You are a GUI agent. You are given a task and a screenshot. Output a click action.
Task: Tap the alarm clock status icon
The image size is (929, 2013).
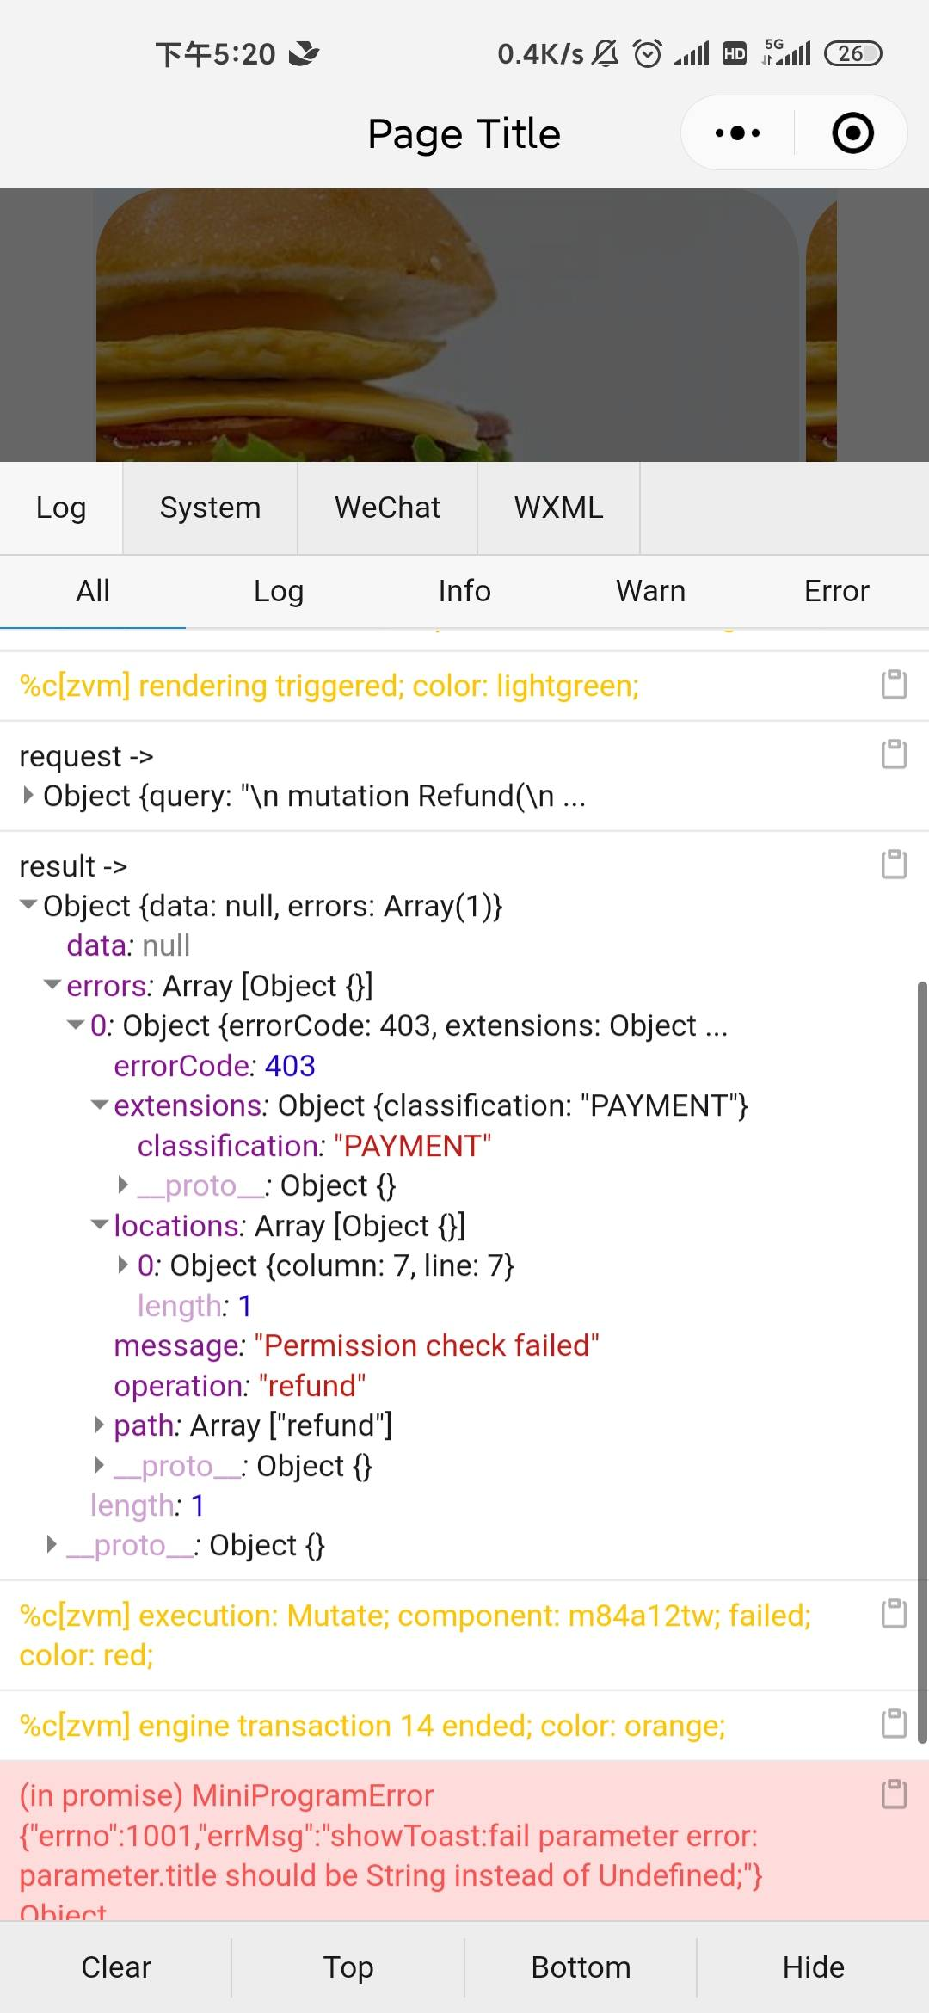(x=648, y=53)
